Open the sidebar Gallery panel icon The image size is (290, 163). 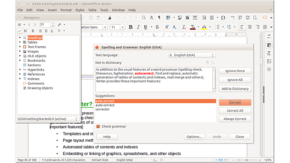coord(269,61)
